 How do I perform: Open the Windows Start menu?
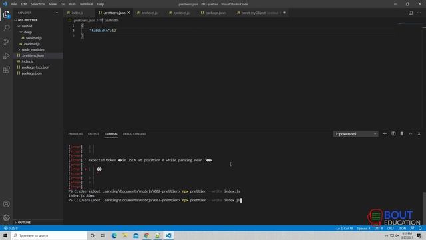(x=5, y=235)
